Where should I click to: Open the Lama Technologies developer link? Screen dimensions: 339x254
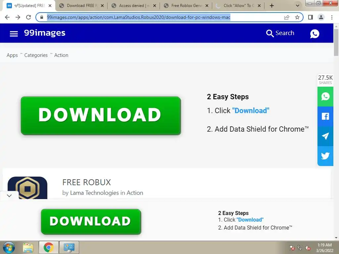click(x=94, y=193)
